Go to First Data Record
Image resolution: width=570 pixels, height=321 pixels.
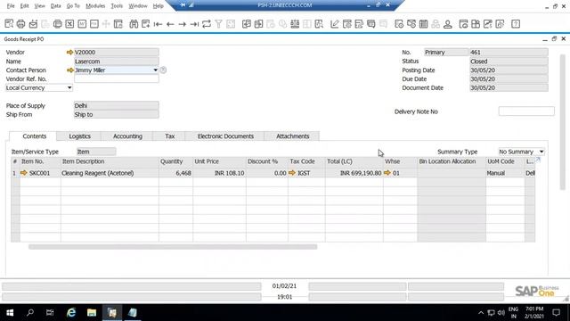[158, 24]
